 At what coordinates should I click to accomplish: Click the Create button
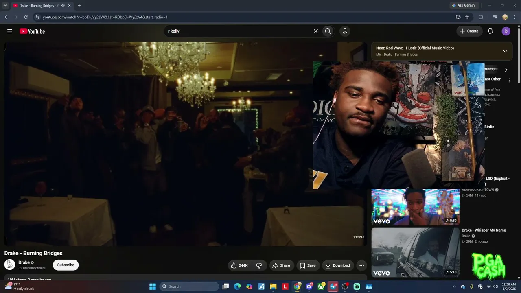point(469,31)
